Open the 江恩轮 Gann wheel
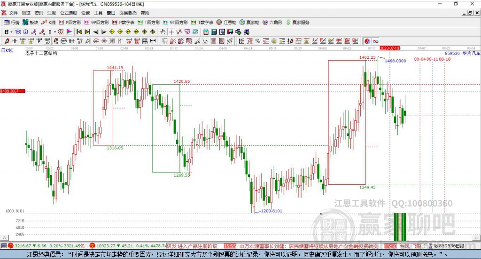The image size is (481, 259). click(x=226, y=23)
